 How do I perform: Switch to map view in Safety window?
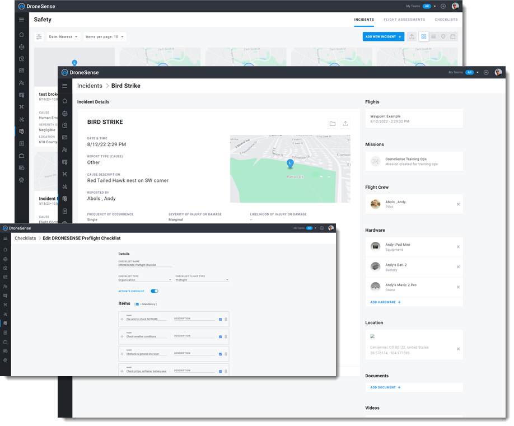[443, 37]
